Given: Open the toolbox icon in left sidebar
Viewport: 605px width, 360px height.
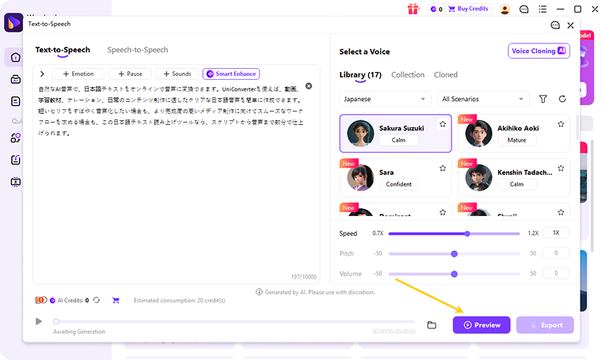Looking at the screenshot, I should 15,79.
